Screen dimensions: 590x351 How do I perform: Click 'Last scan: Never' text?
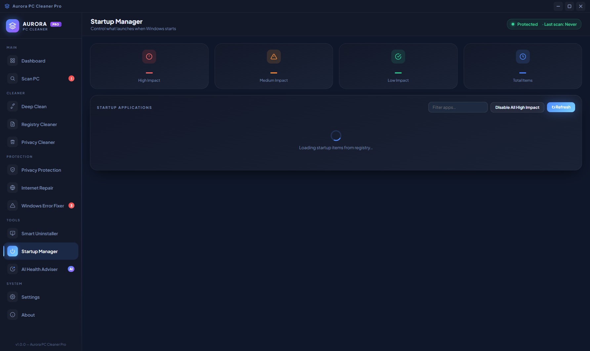561,24
